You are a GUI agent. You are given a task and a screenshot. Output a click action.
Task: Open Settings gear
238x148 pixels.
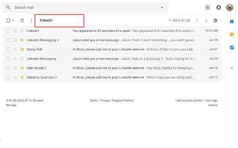coord(215,20)
